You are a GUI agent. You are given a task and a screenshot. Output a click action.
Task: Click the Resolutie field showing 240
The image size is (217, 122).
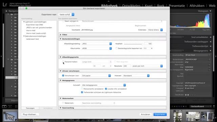click(126, 66)
